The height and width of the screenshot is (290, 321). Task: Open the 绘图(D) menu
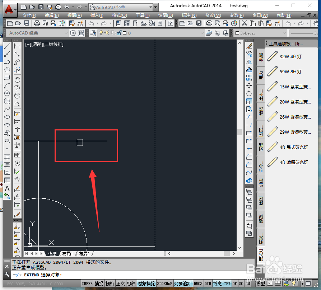(166, 15)
